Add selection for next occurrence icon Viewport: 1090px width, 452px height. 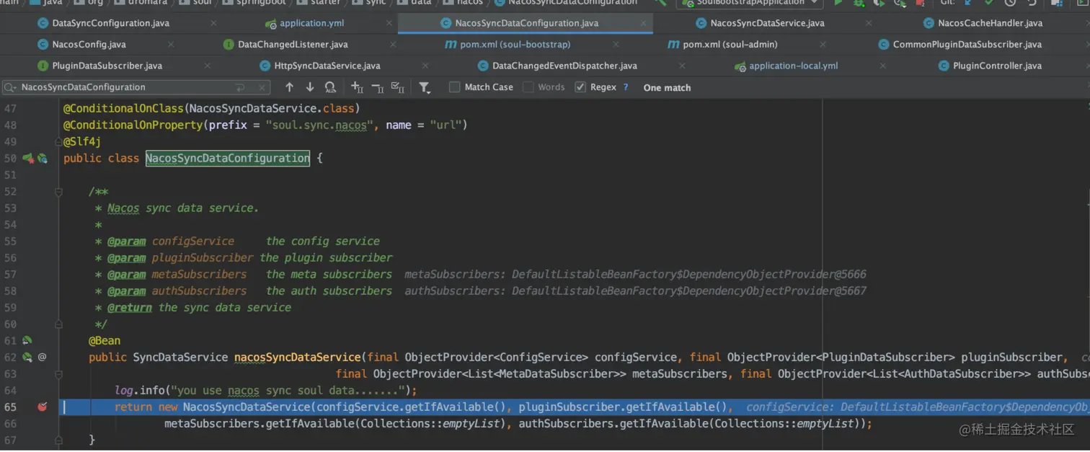point(357,87)
